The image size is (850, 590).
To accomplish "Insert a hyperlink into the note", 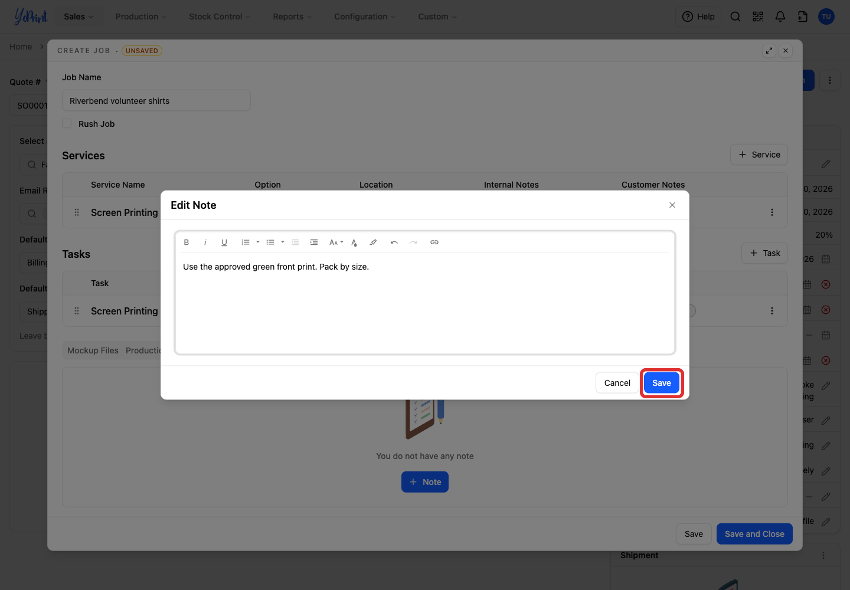I will (434, 242).
